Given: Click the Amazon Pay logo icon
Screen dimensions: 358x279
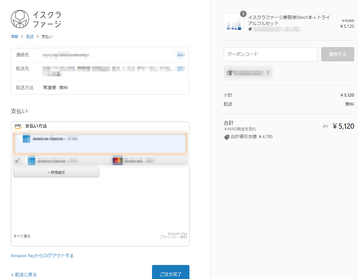Looking at the screenshot, I should [x=18, y=126].
